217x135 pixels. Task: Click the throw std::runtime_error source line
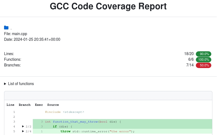click(98, 131)
